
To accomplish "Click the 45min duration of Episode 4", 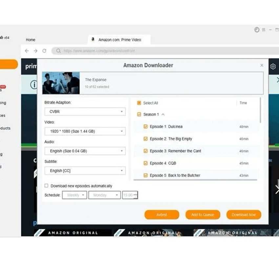I will tap(244, 163).
